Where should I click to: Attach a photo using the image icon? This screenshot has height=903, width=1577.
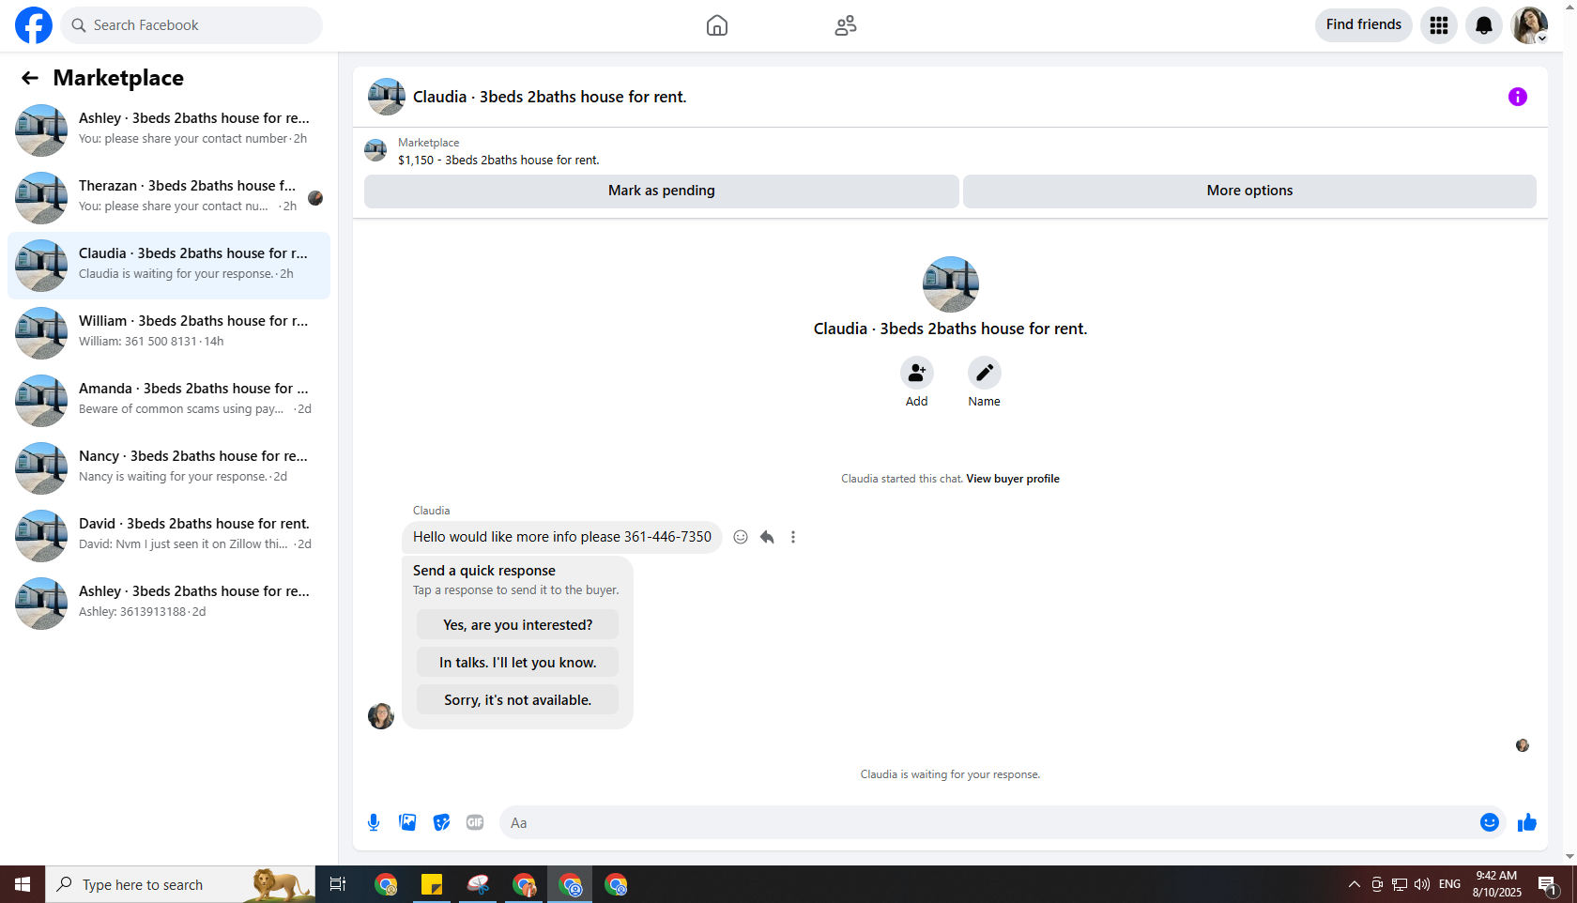[407, 822]
